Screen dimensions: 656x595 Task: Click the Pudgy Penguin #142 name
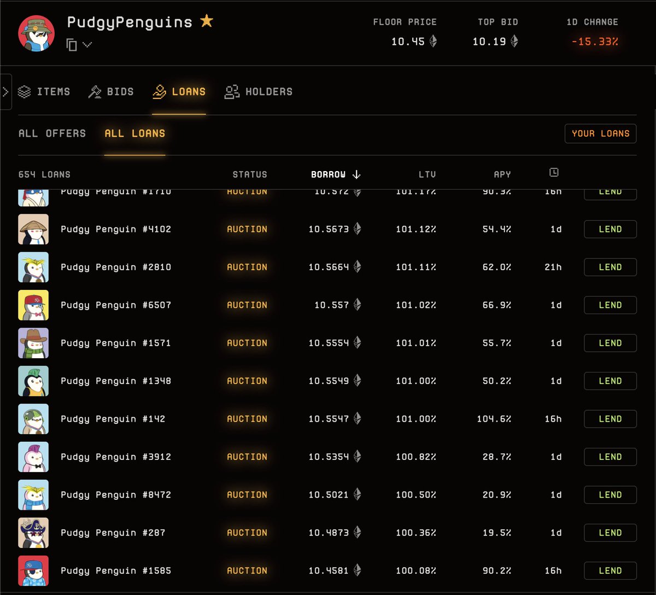point(113,419)
